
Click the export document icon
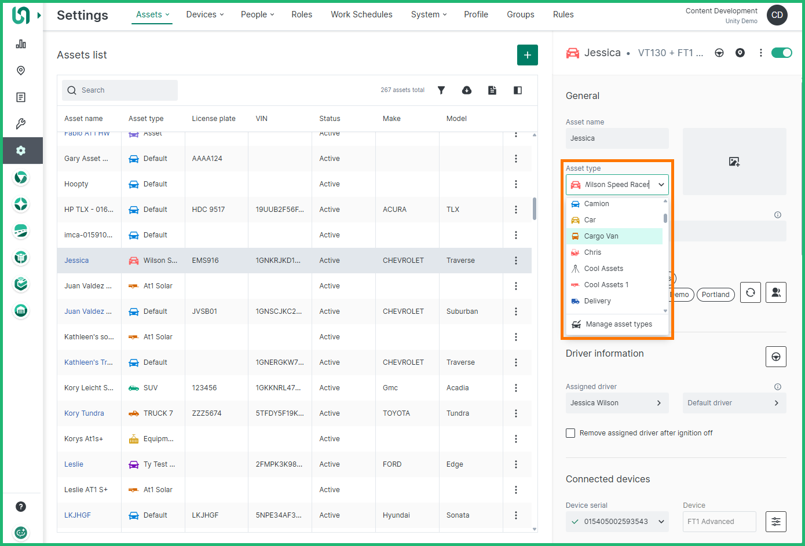coord(492,90)
